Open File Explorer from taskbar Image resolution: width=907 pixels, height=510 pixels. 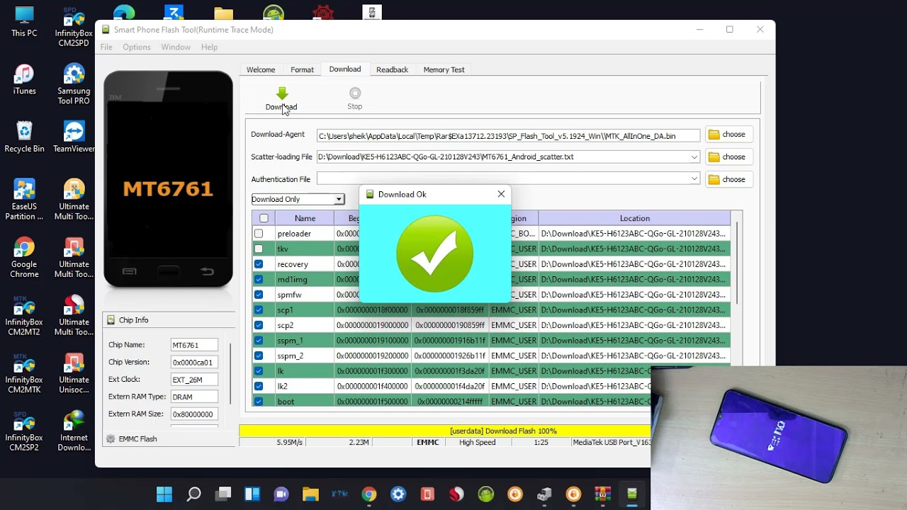310,494
